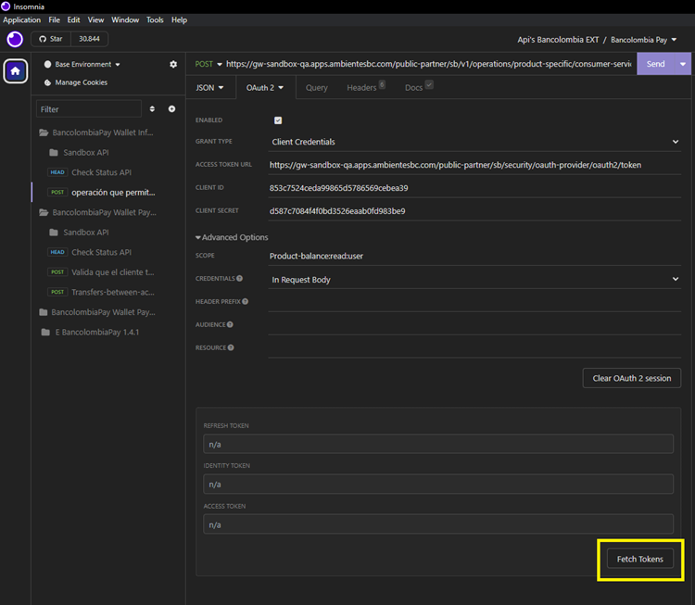Click the Access Token URL field
The height and width of the screenshot is (605, 695).
pos(474,165)
